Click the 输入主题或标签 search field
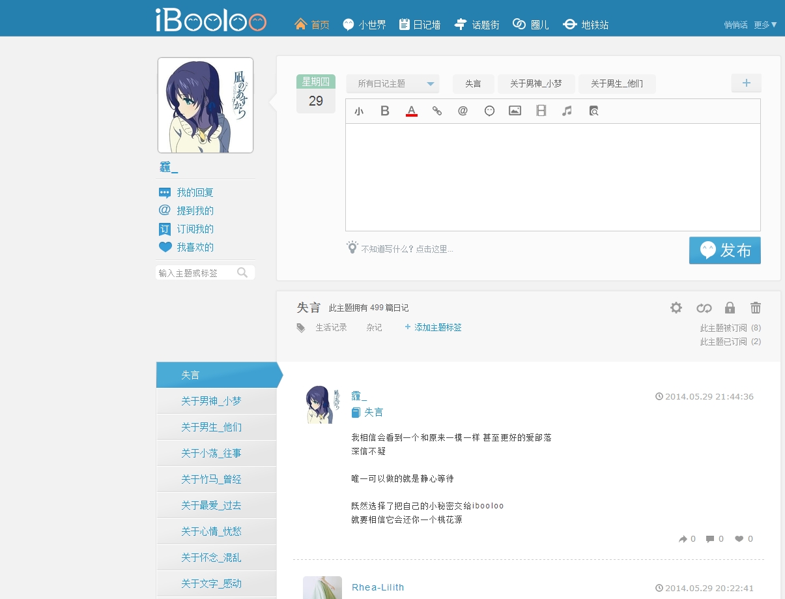The width and height of the screenshot is (785, 599). (x=195, y=272)
